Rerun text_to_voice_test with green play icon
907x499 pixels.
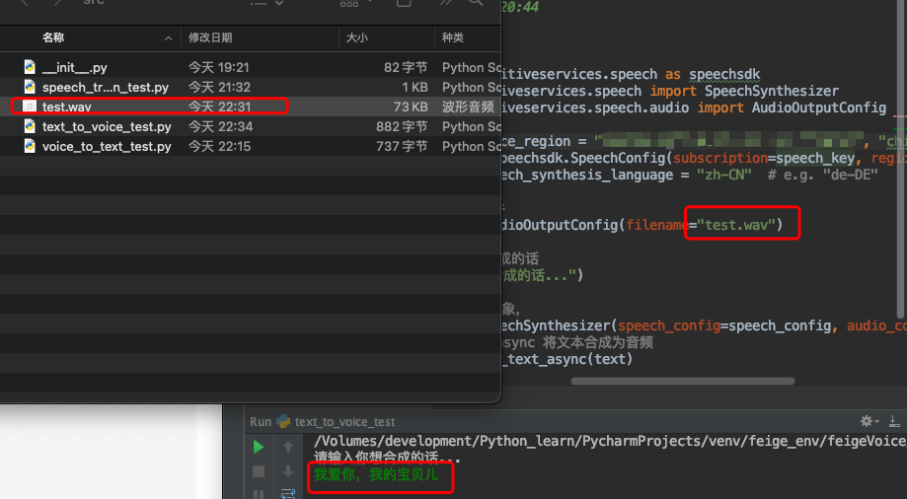(x=259, y=447)
